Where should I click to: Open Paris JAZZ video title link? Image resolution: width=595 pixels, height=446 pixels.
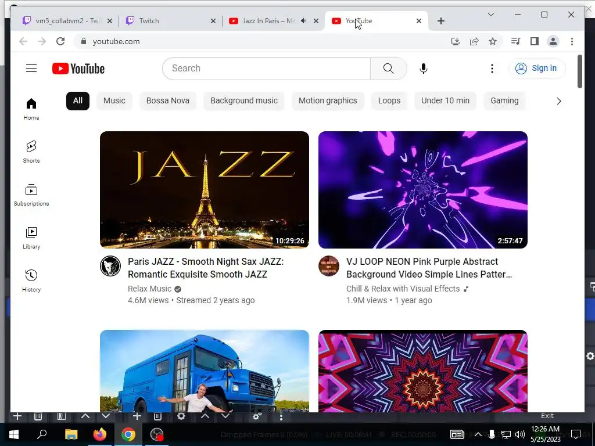pos(206,268)
